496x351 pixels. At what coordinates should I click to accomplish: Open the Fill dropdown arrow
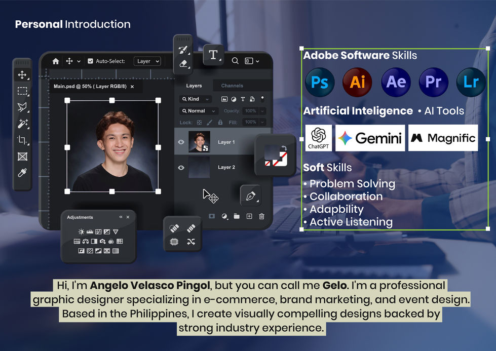(x=262, y=122)
